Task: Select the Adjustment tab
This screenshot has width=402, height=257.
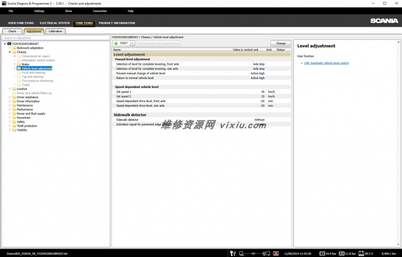Action: [x=34, y=31]
